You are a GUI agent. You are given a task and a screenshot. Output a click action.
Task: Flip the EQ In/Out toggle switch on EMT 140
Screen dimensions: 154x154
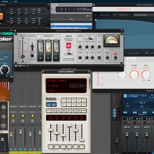coord(90,39)
